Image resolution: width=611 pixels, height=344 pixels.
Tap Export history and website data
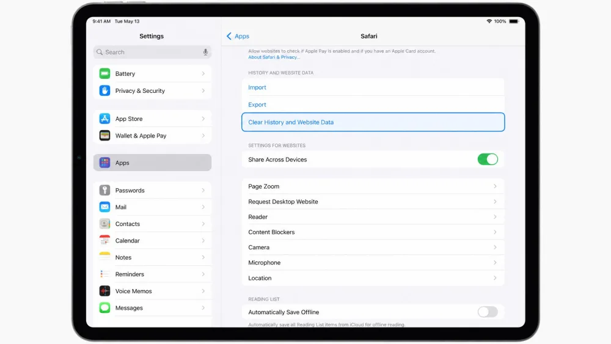pyautogui.click(x=373, y=104)
